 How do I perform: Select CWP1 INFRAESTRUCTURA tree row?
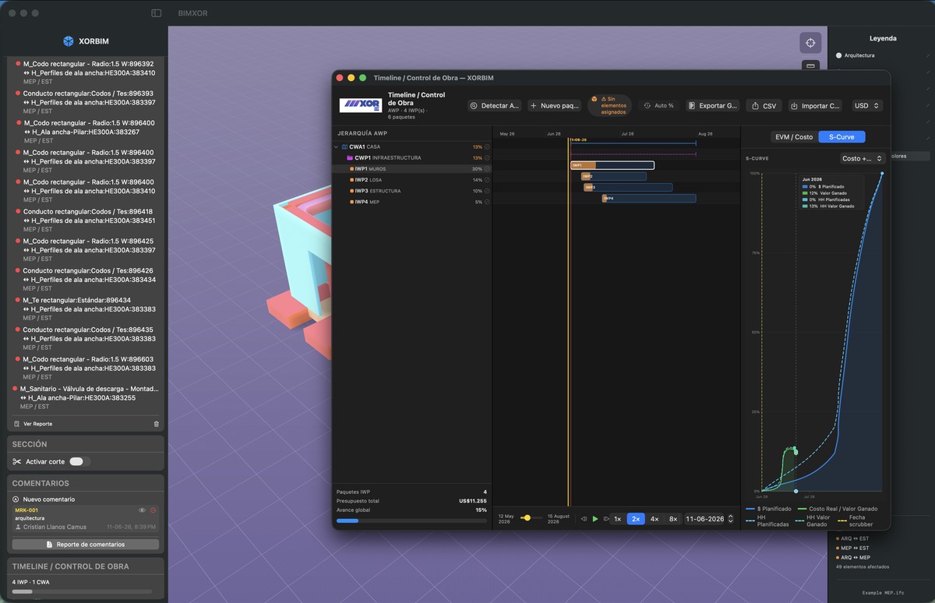[x=412, y=157]
